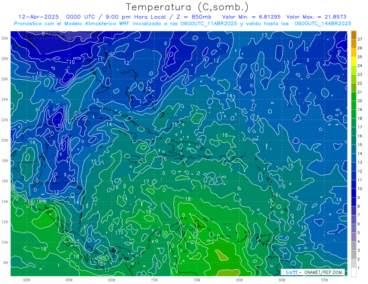
Task: Click the "70W" longitude axis label
Action: point(197,280)
